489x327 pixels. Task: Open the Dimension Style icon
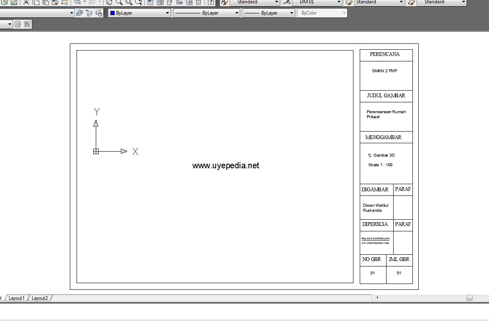[x=287, y=2]
